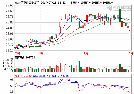This screenshot has width=134, height=94.
Task: Click the 23.96 price axis label
Action: click(10, 34)
